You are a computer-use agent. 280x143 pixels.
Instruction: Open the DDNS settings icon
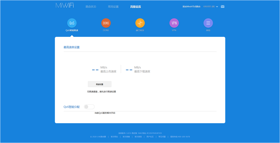106,23
